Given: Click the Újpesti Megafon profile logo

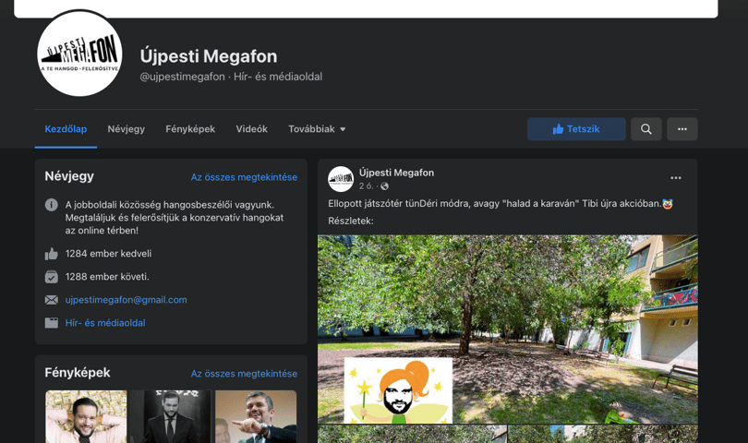Looking at the screenshot, I should point(79,54).
